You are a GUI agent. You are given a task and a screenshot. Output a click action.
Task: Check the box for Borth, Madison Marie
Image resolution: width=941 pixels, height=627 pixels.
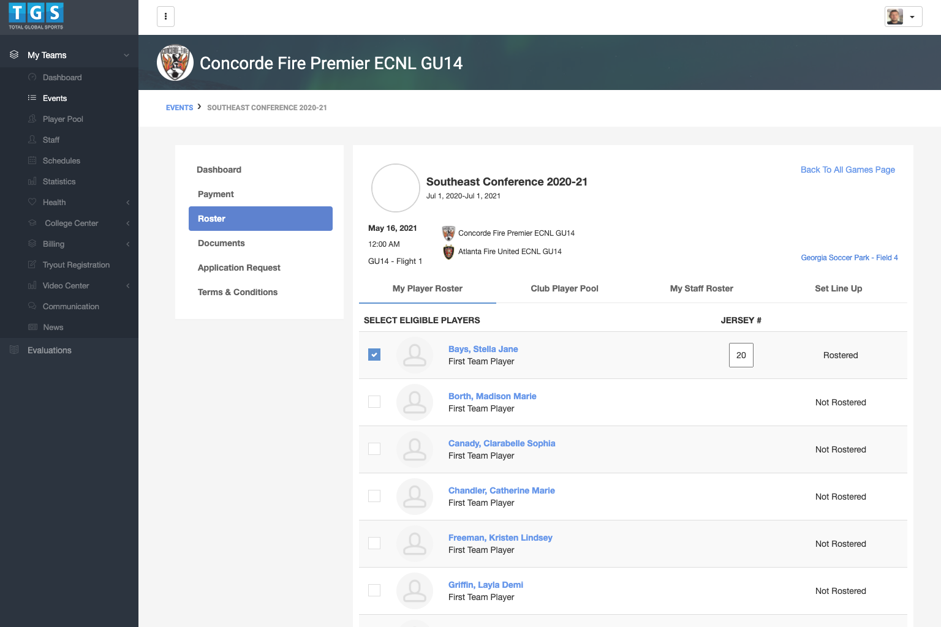click(x=374, y=402)
